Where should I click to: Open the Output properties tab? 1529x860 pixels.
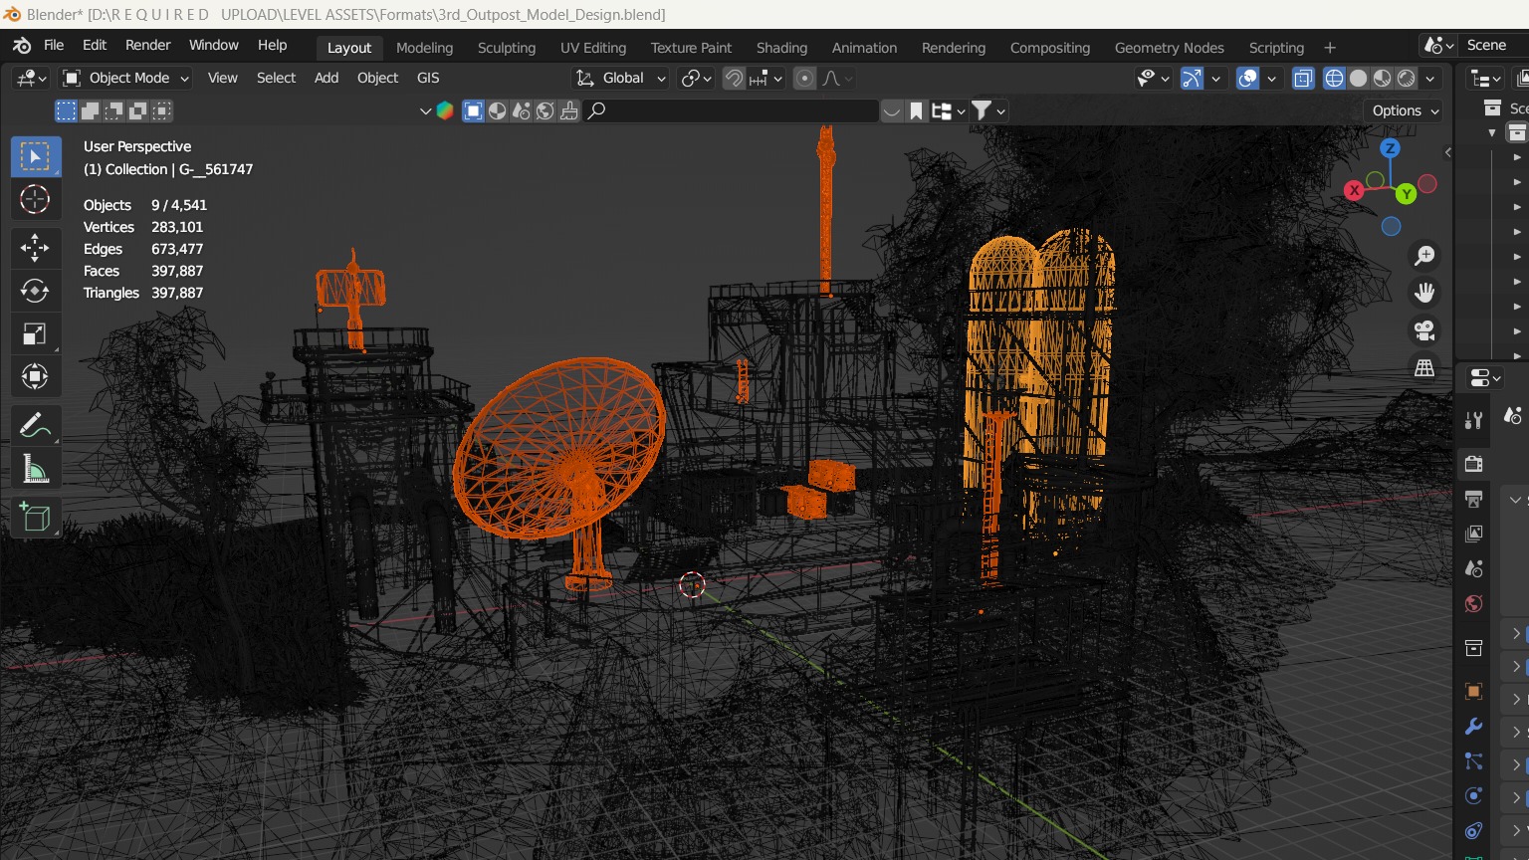tap(1474, 499)
